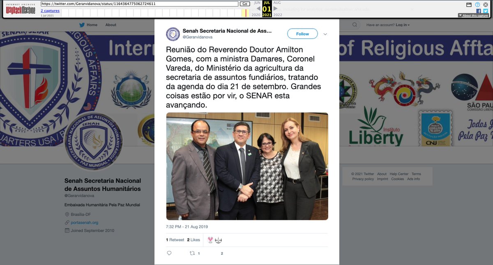Viewport: 493px width, 265px height.
Task: Go to previous capture arrow
Action: pos(258,9)
